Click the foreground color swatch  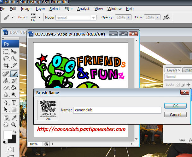pyautogui.click(x=8, y=135)
